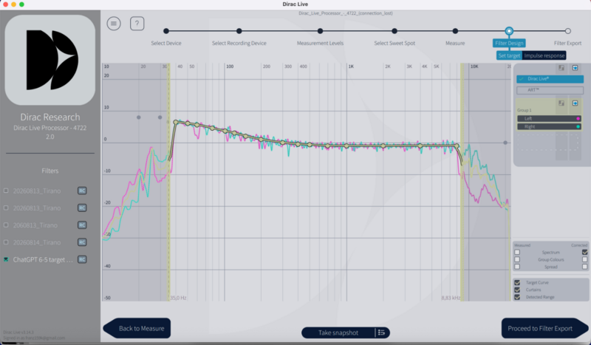Select the ChatGPT 6-5 target filter name

pyautogui.click(x=43, y=259)
